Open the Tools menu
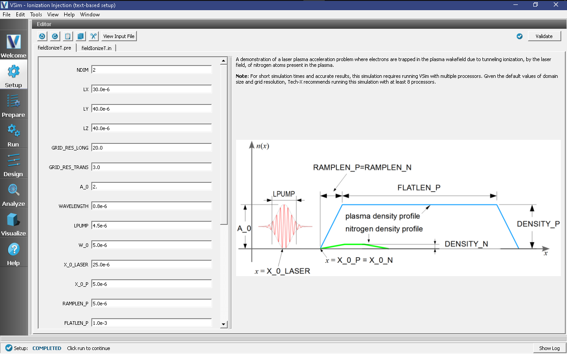567x354 pixels. (x=36, y=14)
